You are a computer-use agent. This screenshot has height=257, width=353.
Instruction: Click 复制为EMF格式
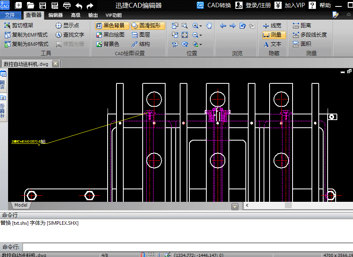click(x=26, y=35)
